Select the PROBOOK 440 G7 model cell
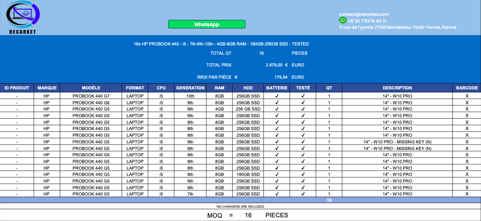The image size is (481, 221). pos(91,96)
